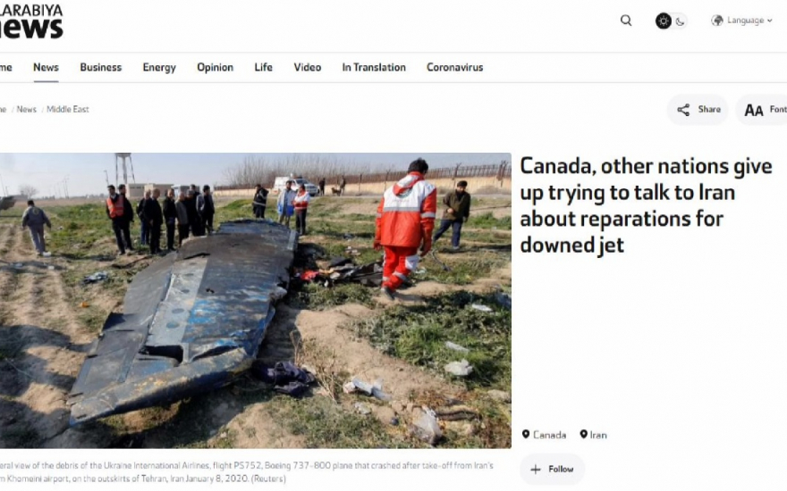Follow this article's topics
Image resolution: width=787 pixels, height=491 pixels.
[552, 470]
